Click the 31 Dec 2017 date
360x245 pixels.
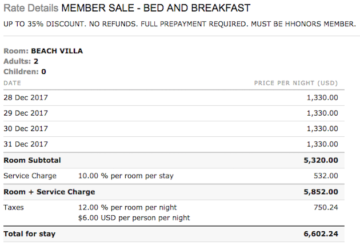click(26, 144)
